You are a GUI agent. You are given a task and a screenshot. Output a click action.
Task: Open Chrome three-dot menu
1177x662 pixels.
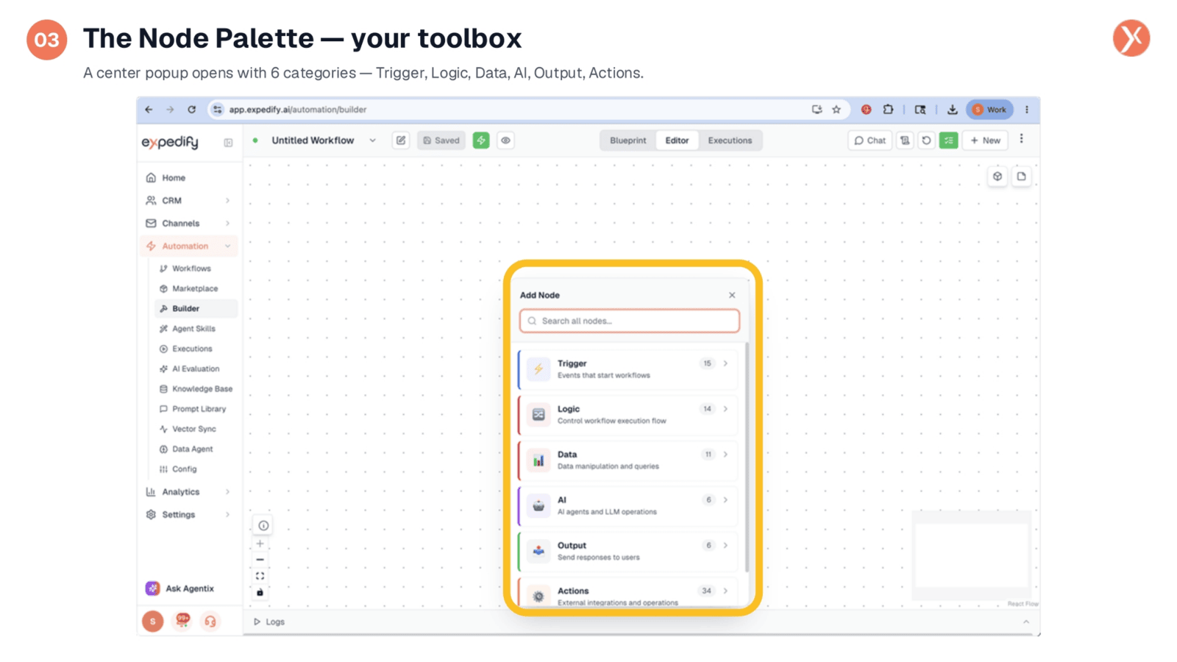[1027, 110]
